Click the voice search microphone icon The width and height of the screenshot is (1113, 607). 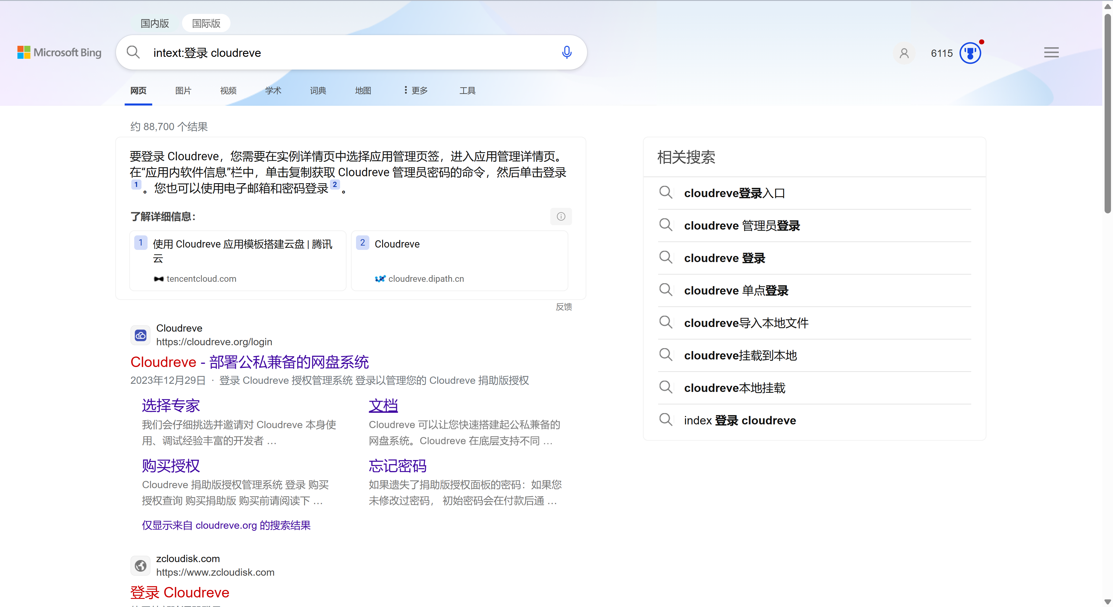pyautogui.click(x=567, y=53)
